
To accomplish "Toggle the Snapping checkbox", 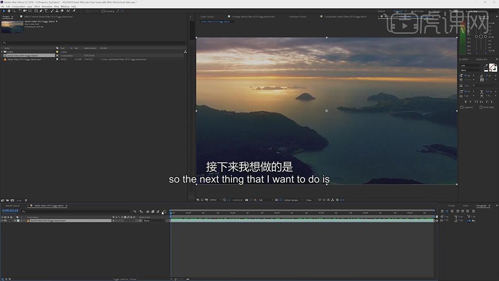I will click(x=103, y=11).
